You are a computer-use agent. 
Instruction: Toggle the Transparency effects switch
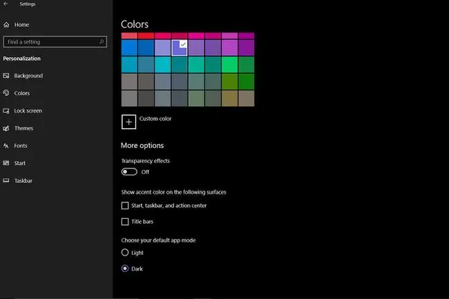tap(129, 172)
